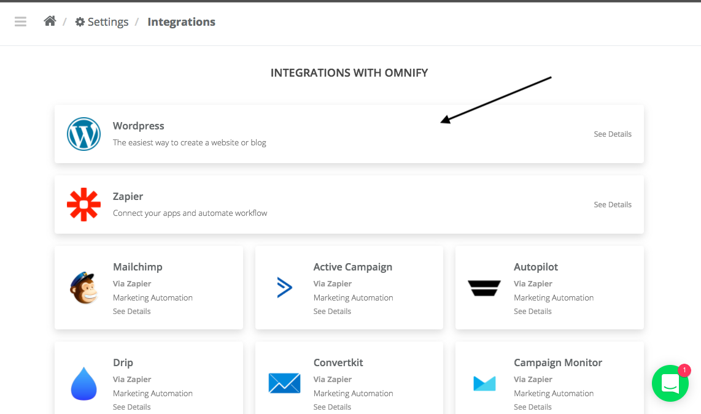Go to home via house icon
The width and height of the screenshot is (701, 414).
(50, 21)
